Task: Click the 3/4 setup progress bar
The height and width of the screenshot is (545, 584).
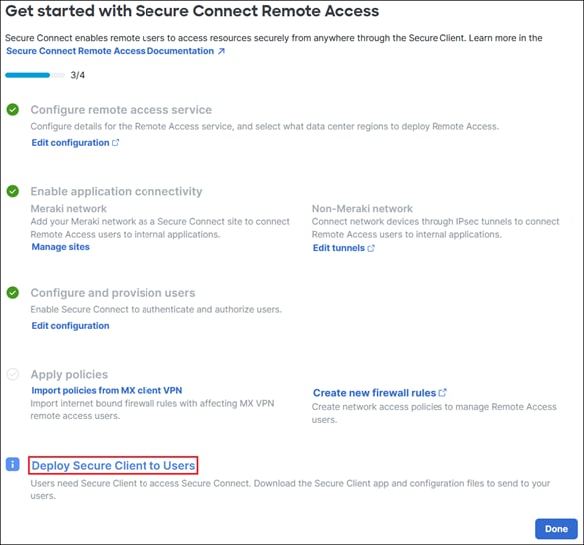Action: coord(35,75)
